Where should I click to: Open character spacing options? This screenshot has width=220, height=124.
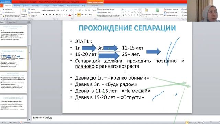(x=60, y=14)
